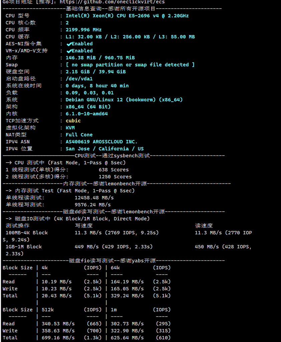Click the AS400619 AROSSCLOUD INC. ASN text
The height and width of the screenshot is (342, 281).
point(101,142)
